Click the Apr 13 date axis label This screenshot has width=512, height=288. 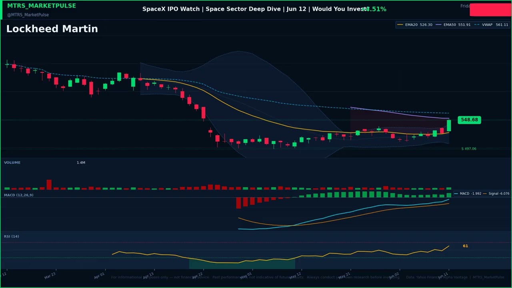[x=148, y=275]
